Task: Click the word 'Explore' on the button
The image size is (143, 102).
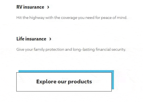Action: [x=46, y=82]
